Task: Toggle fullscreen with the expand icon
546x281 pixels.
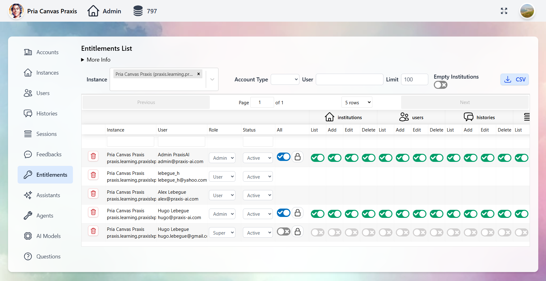Action: (x=504, y=11)
